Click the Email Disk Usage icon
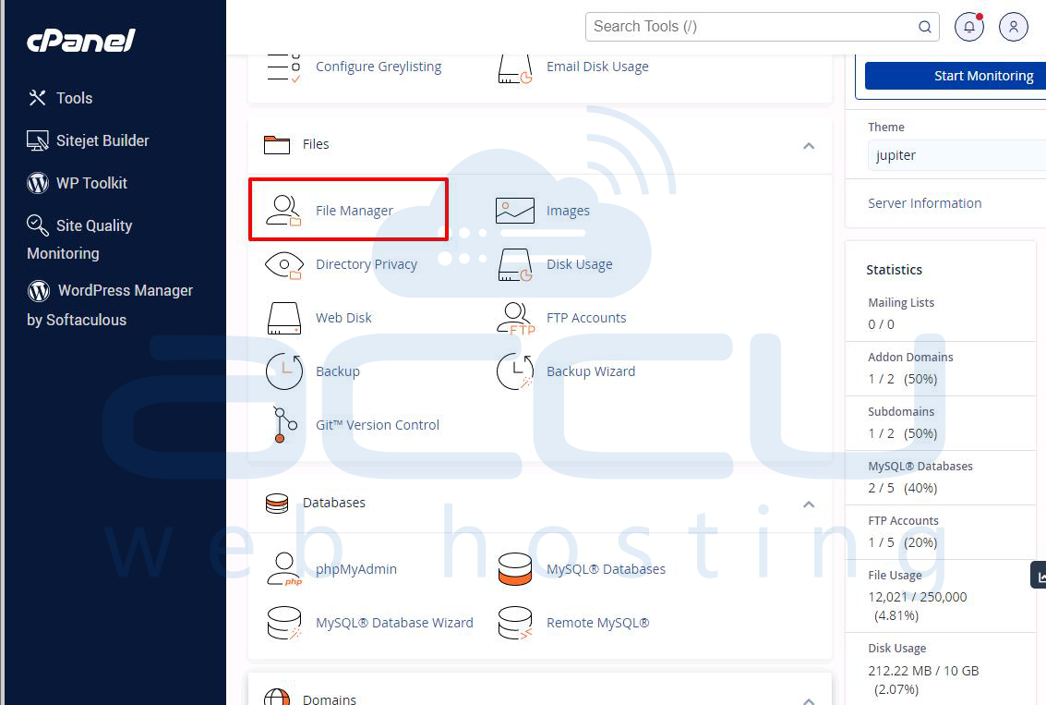Viewport: 1046px width, 705px height. pyautogui.click(x=515, y=68)
